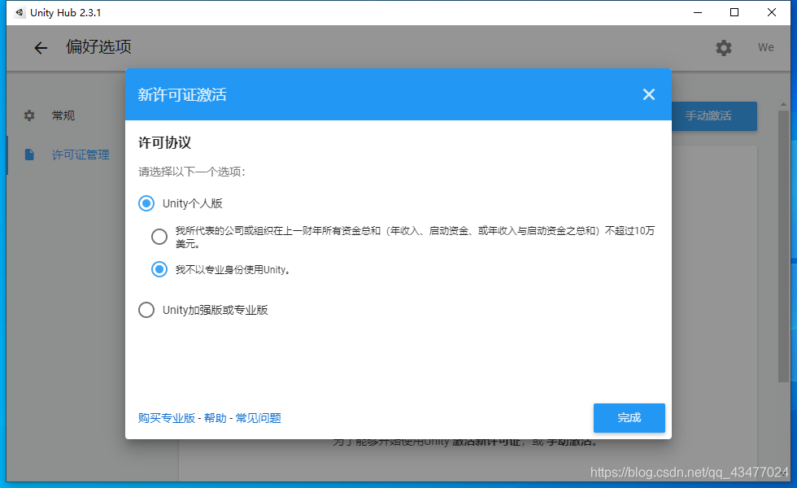Click the 请选择以下一个选项 text
Viewport: 797px width, 488px height.
pyautogui.click(x=192, y=172)
